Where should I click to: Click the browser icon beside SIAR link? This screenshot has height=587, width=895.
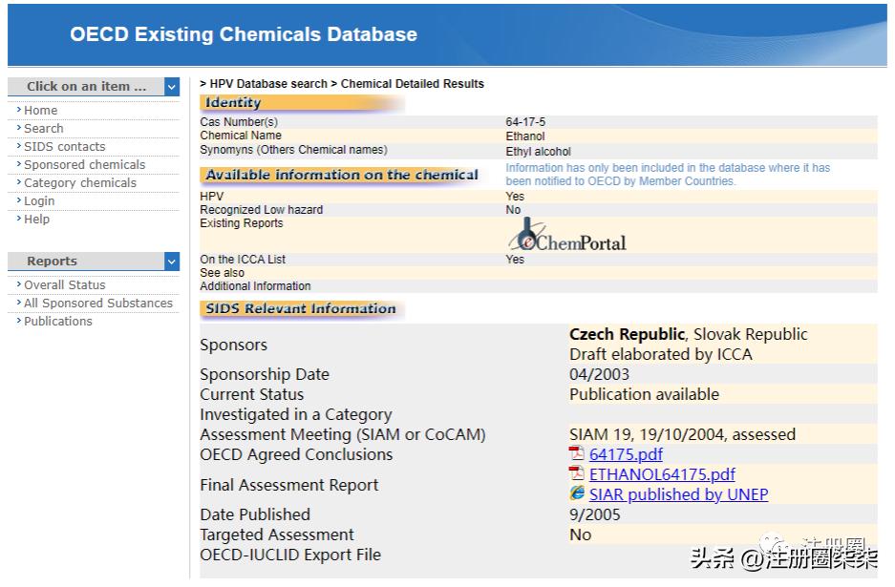click(577, 493)
